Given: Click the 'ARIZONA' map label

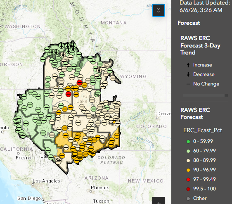Looking at the screenshot, I should click(97, 178).
